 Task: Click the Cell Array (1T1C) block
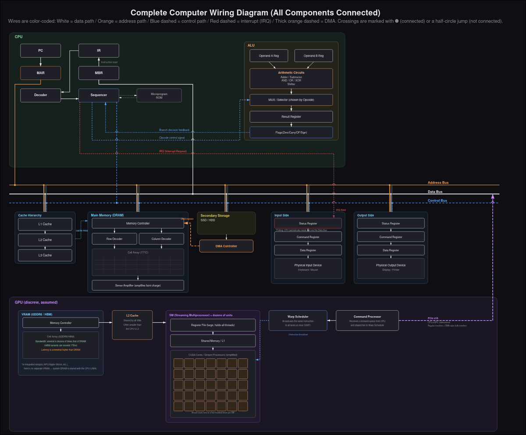click(138, 262)
